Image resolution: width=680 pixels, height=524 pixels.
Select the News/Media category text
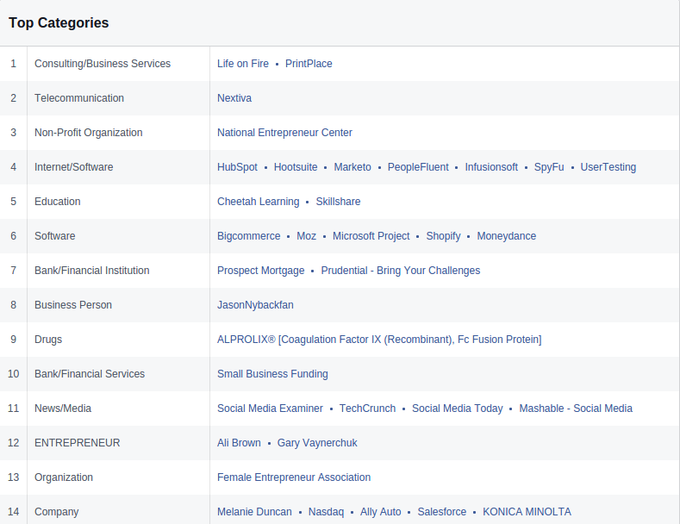click(63, 409)
